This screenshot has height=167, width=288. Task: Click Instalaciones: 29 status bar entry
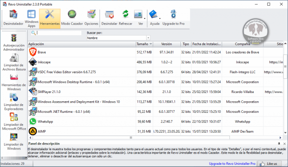click(x=12, y=164)
